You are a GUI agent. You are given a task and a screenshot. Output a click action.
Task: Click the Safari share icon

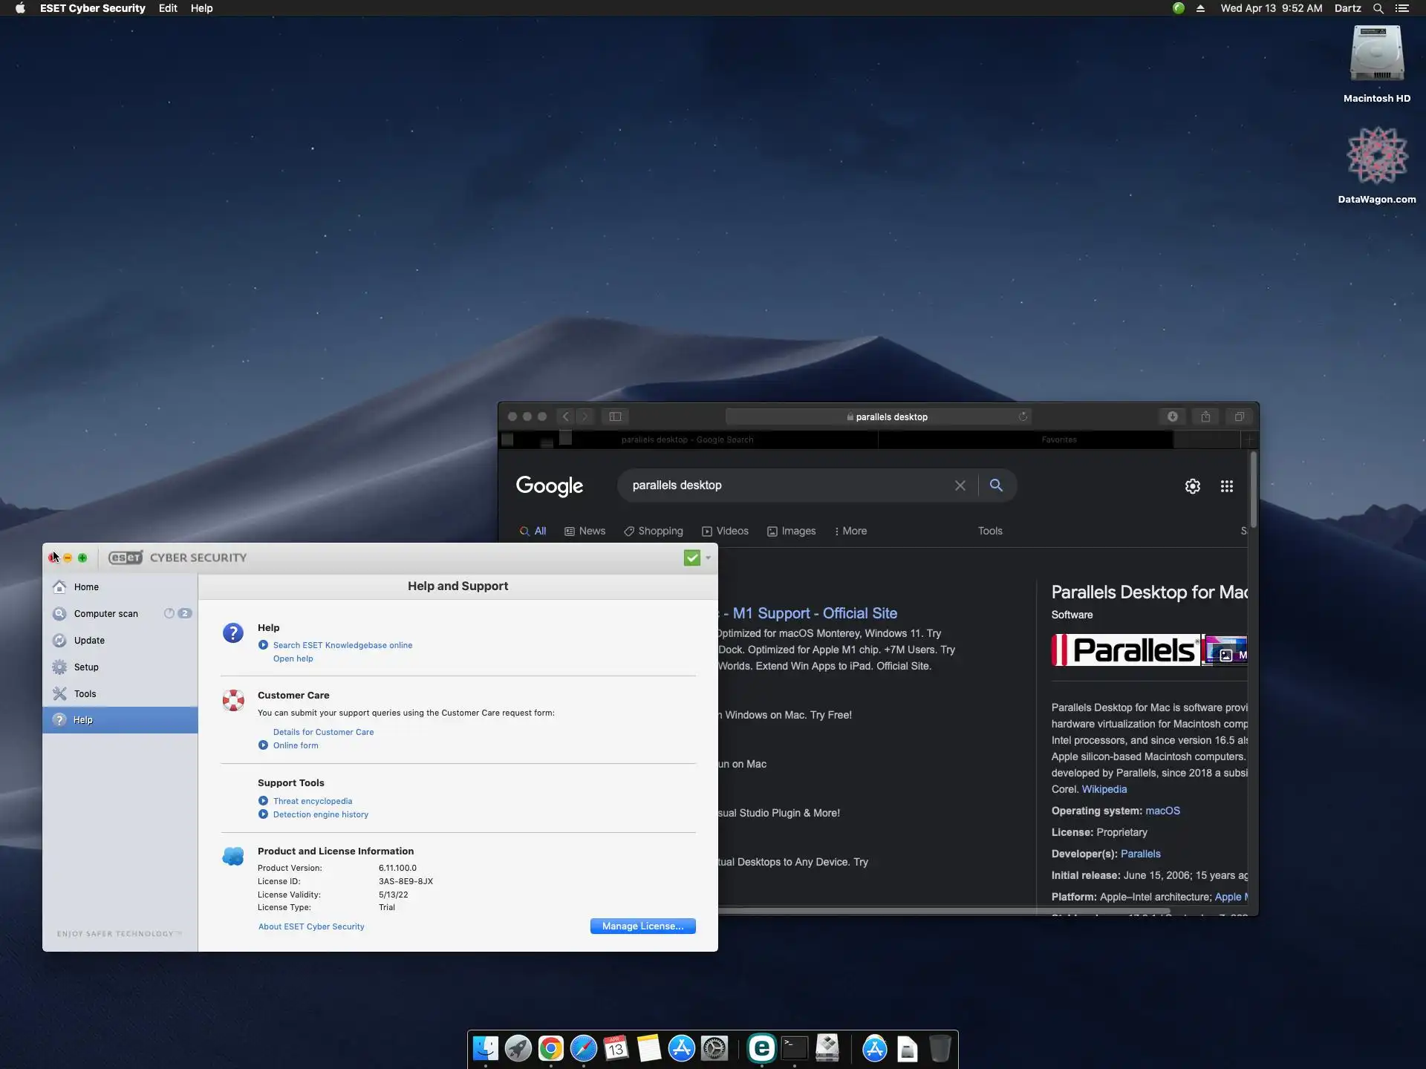pos(1205,416)
